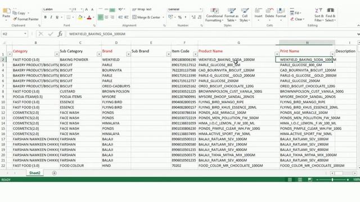
Task: Click the zoom out minus button
Action: 317,180
